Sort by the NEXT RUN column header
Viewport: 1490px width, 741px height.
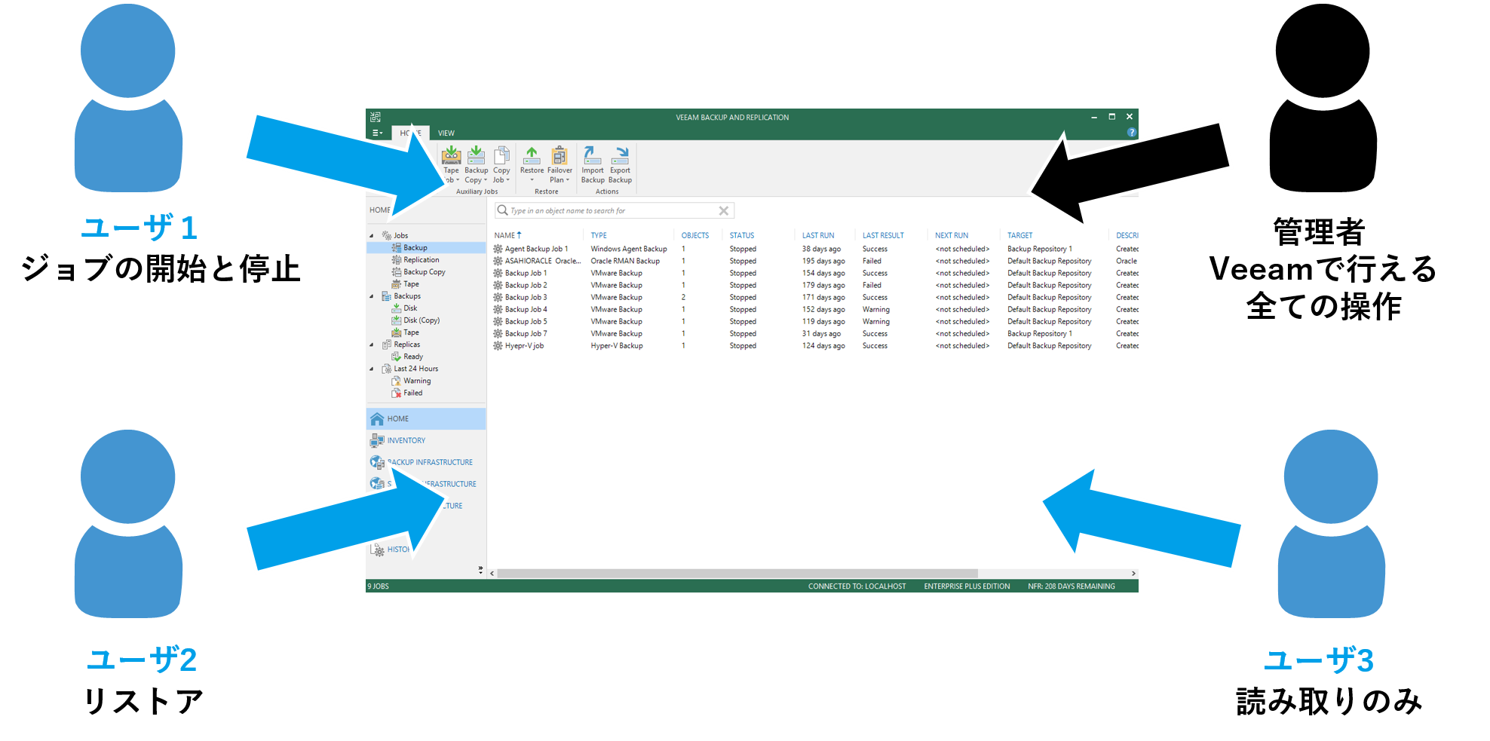pyautogui.click(x=952, y=235)
